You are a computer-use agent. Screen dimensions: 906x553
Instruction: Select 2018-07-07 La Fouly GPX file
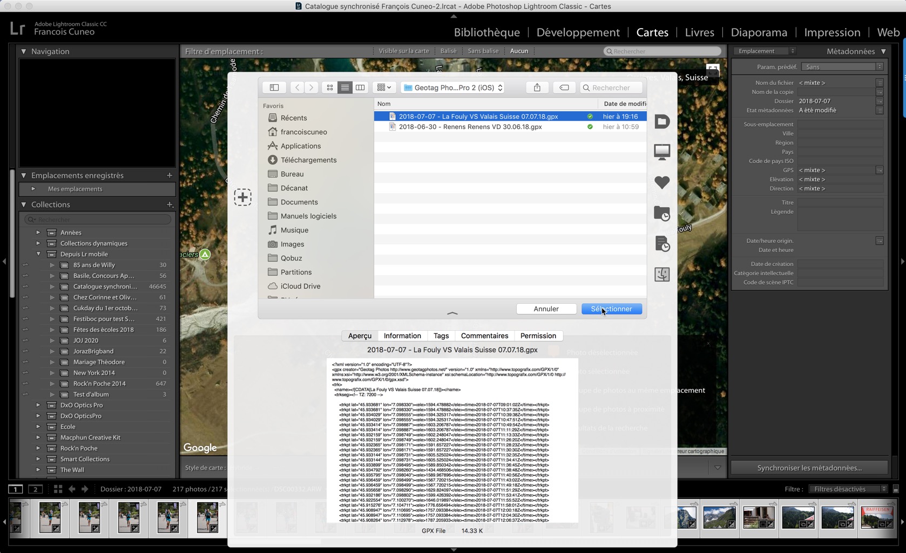click(510, 117)
